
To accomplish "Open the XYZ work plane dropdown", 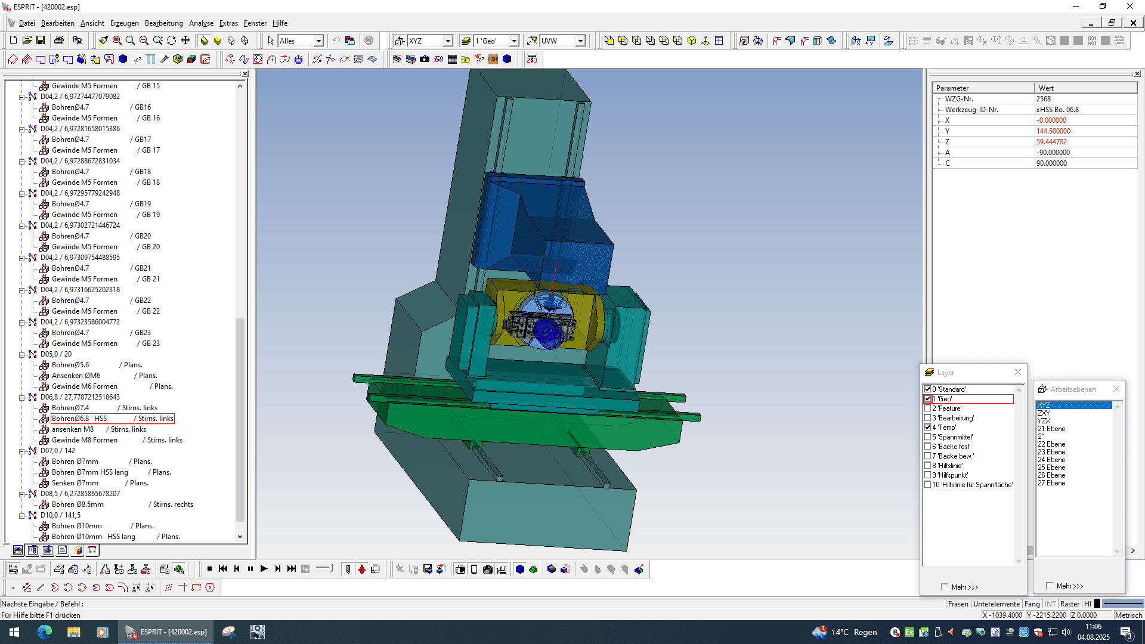I will click(448, 41).
